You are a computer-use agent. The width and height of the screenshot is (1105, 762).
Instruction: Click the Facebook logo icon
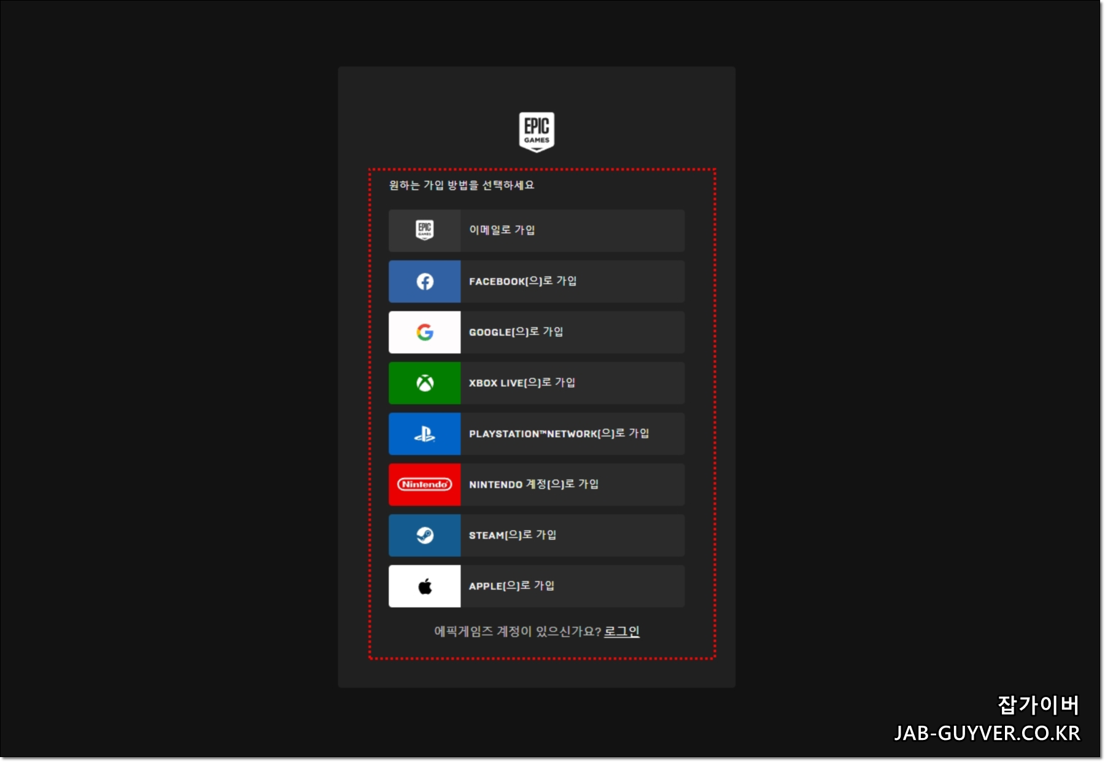pyautogui.click(x=425, y=281)
